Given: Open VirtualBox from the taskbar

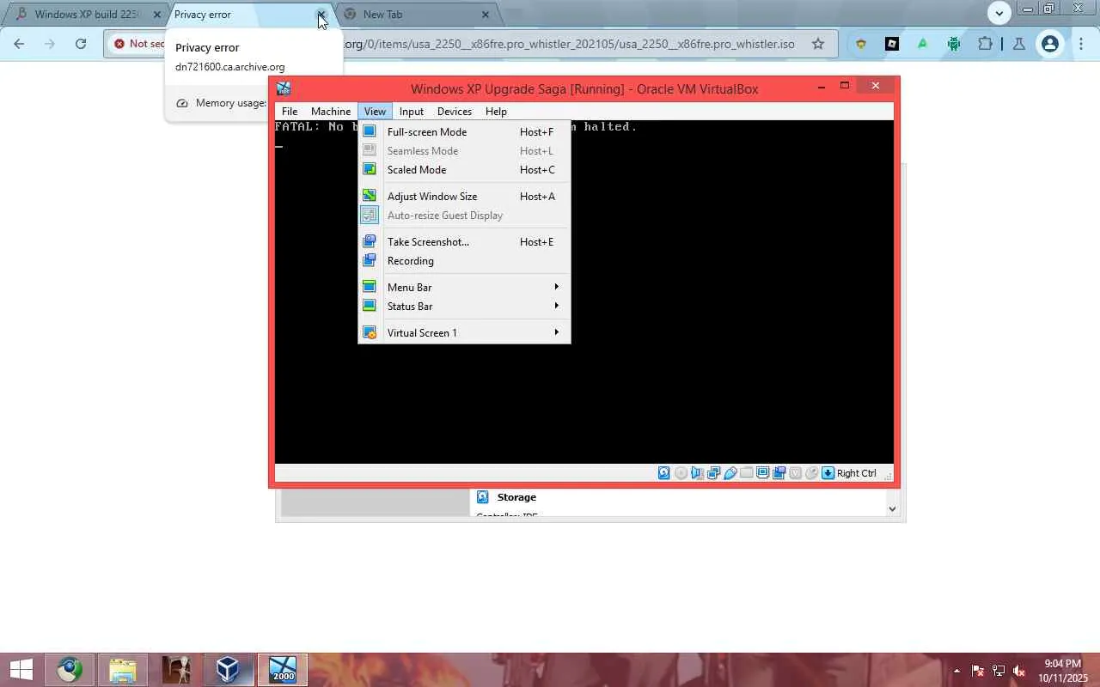Looking at the screenshot, I should [228, 670].
